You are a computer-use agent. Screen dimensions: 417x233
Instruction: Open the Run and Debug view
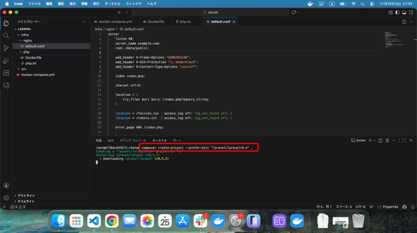6,61
